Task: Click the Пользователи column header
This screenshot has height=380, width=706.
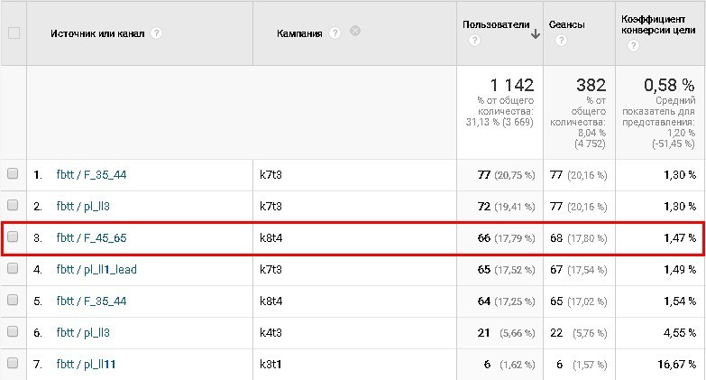Action: 495,25
